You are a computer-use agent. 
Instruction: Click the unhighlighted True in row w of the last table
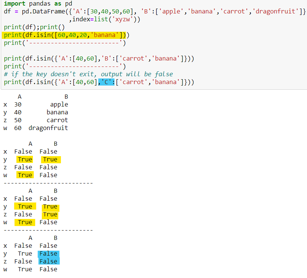pyautogui.click(x=25, y=269)
